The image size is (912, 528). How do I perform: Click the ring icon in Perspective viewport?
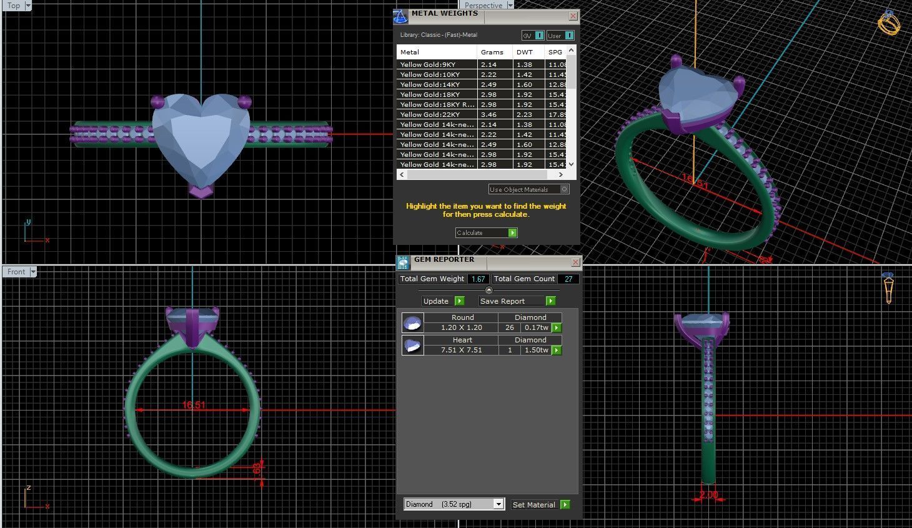[x=889, y=23]
